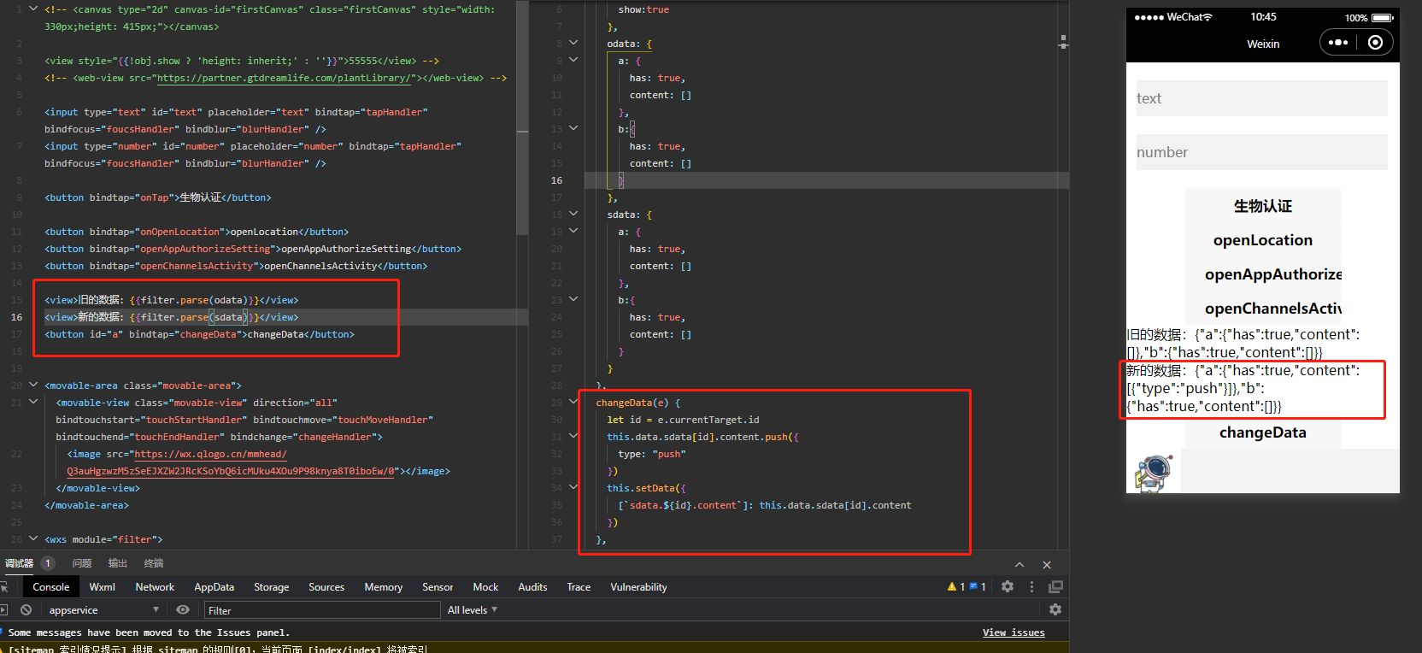Open the Sources tab

click(326, 587)
